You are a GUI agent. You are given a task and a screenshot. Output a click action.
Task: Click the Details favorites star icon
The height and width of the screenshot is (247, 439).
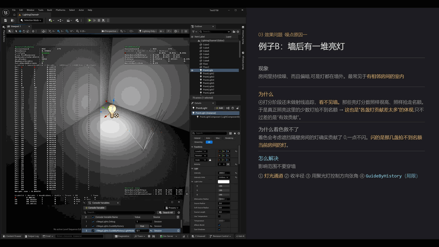pos(235,133)
